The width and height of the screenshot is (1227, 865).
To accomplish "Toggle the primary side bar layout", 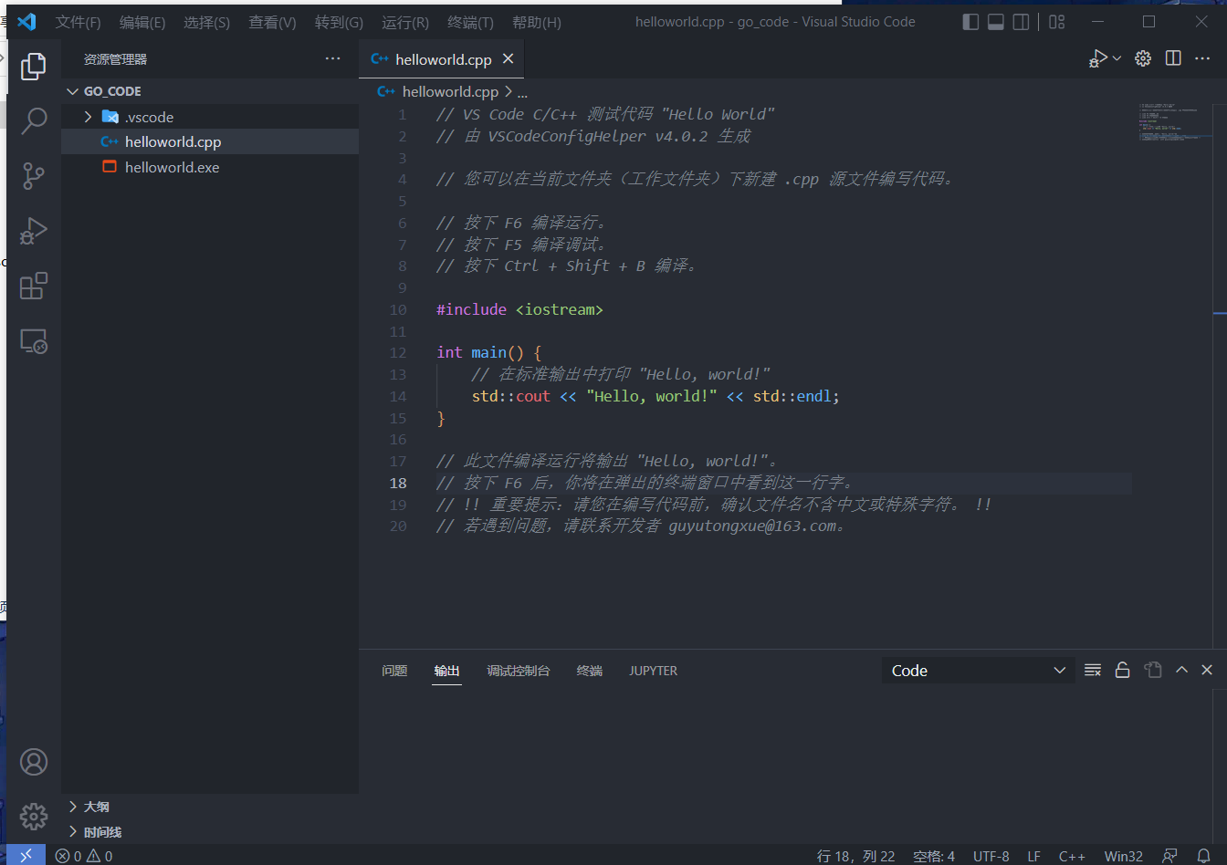I will point(971,22).
